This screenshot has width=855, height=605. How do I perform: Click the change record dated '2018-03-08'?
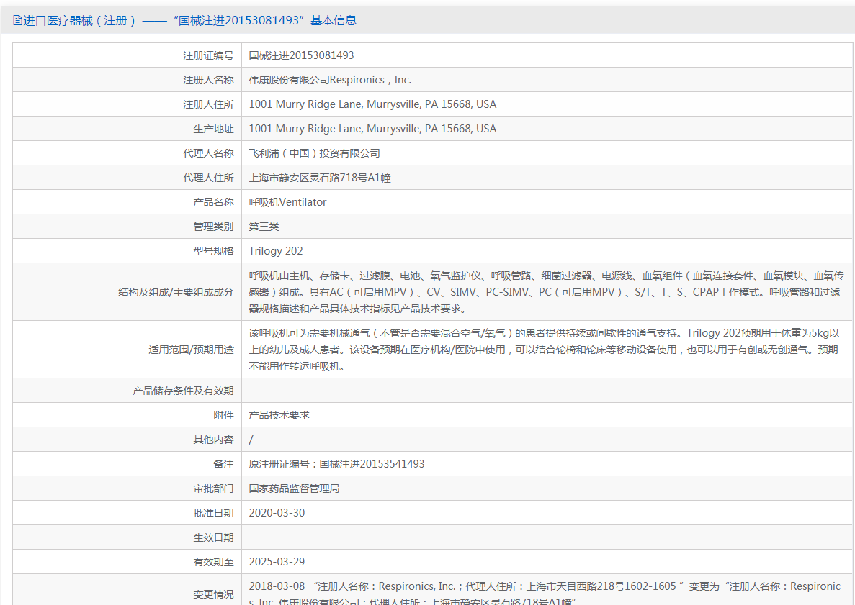(545, 593)
